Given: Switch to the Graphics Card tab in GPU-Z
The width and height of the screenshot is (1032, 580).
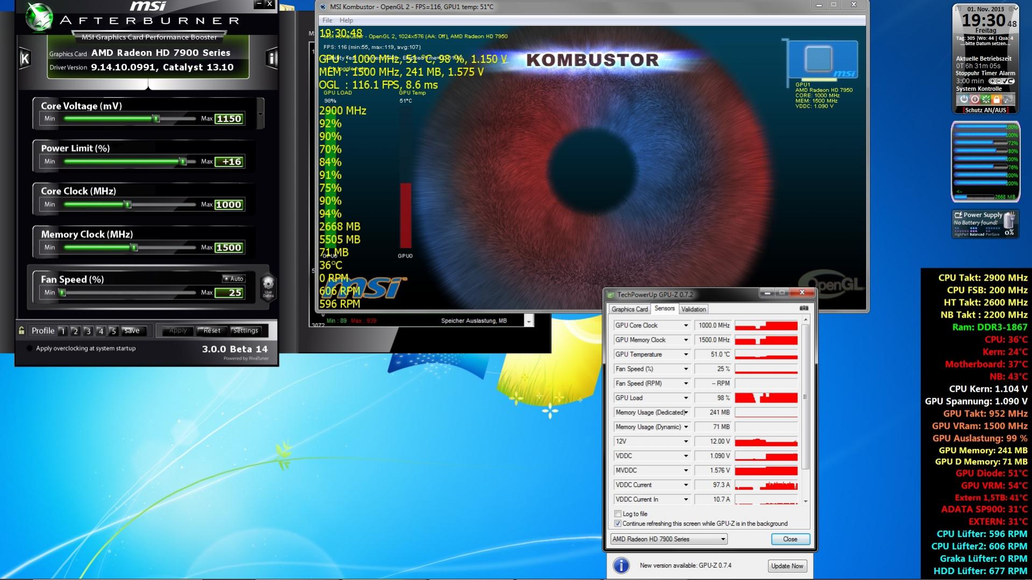Looking at the screenshot, I should click(x=630, y=309).
